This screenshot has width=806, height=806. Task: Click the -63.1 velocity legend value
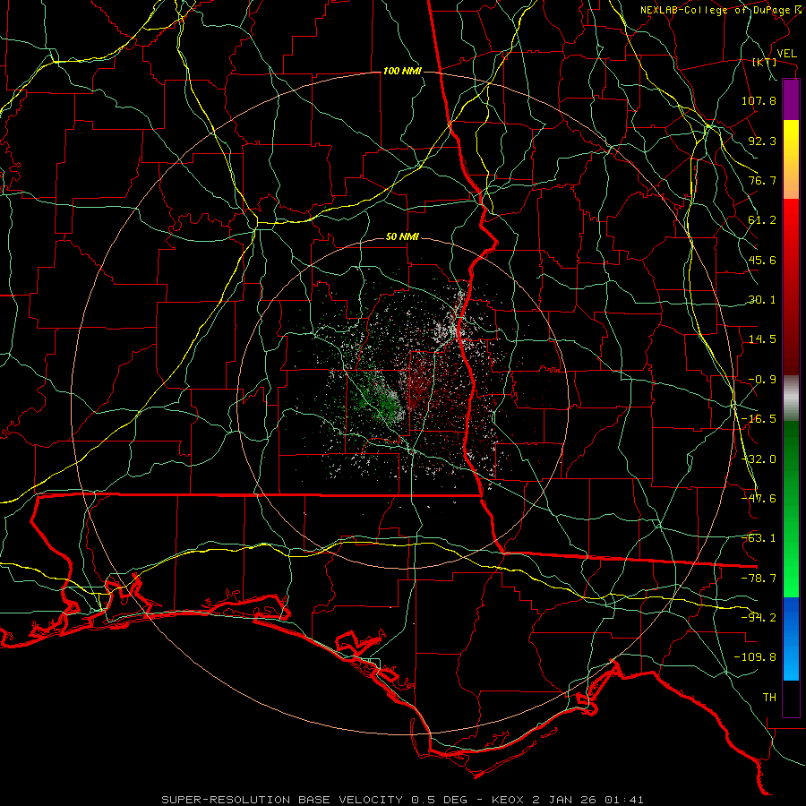coord(759,538)
